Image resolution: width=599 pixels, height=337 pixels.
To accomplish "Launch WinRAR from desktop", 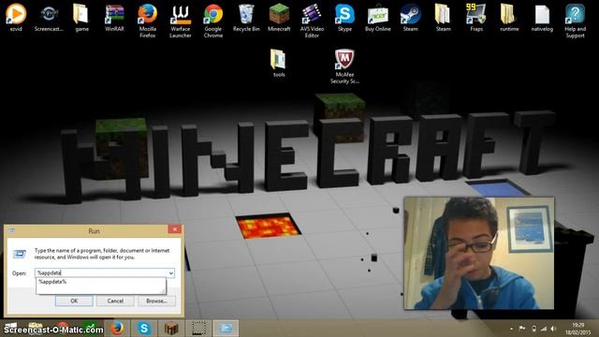I will 114,18.
